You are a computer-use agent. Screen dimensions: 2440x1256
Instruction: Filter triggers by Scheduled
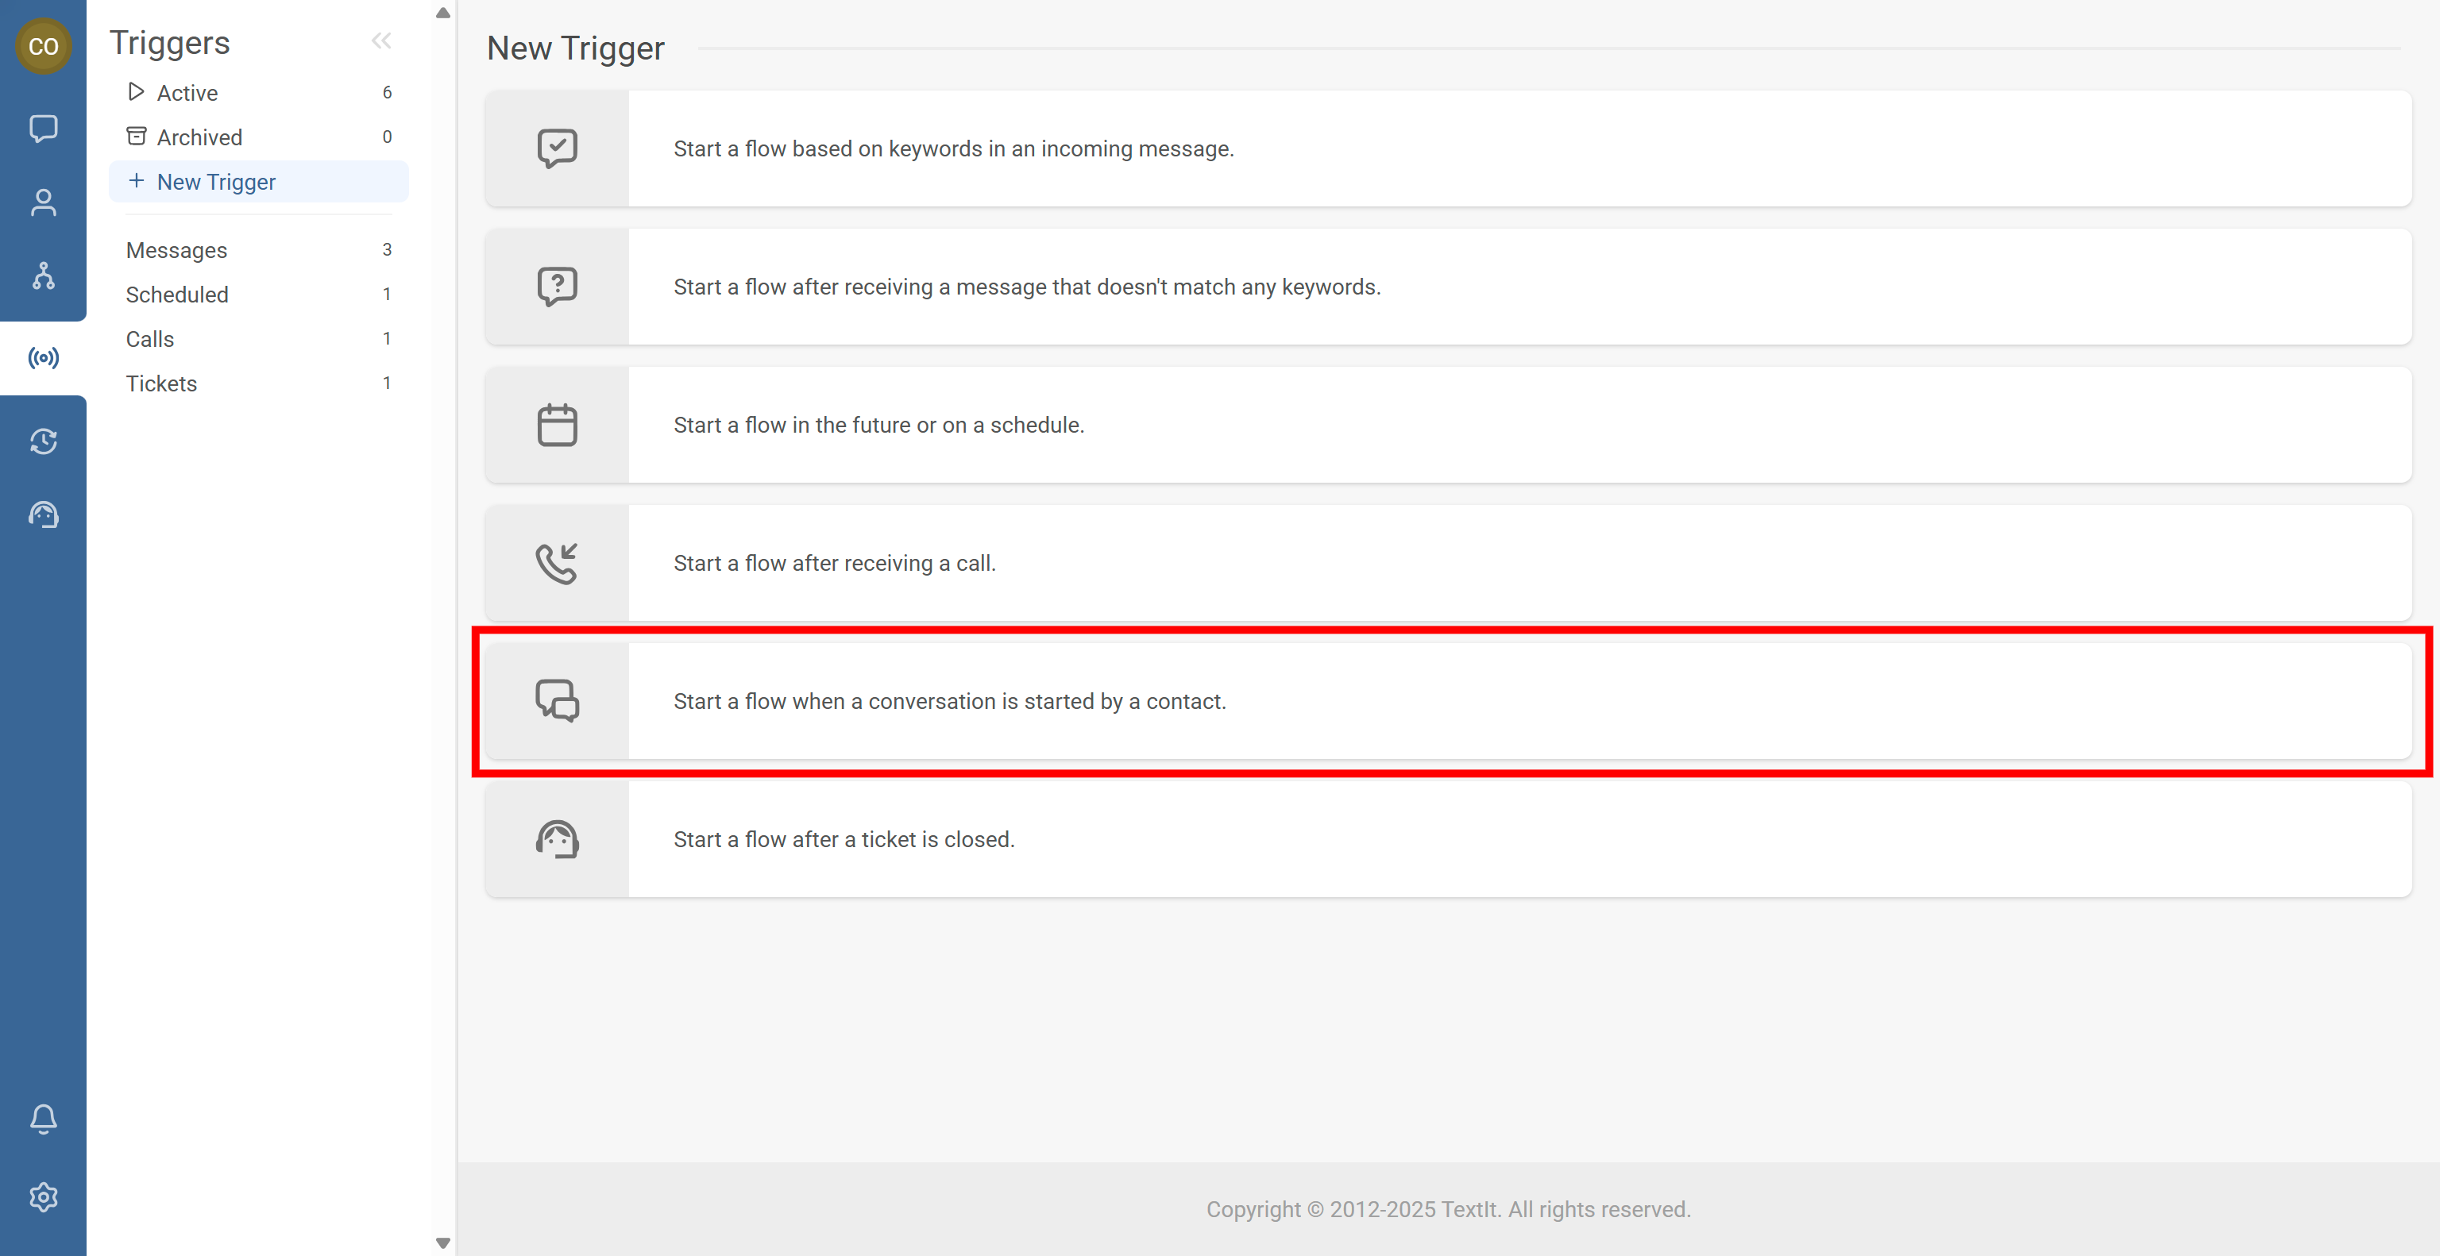[x=177, y=295]
